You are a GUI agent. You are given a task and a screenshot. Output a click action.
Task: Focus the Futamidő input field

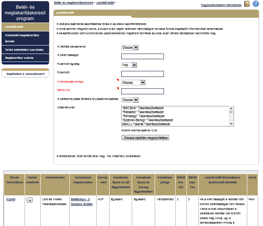click(143, 74)
